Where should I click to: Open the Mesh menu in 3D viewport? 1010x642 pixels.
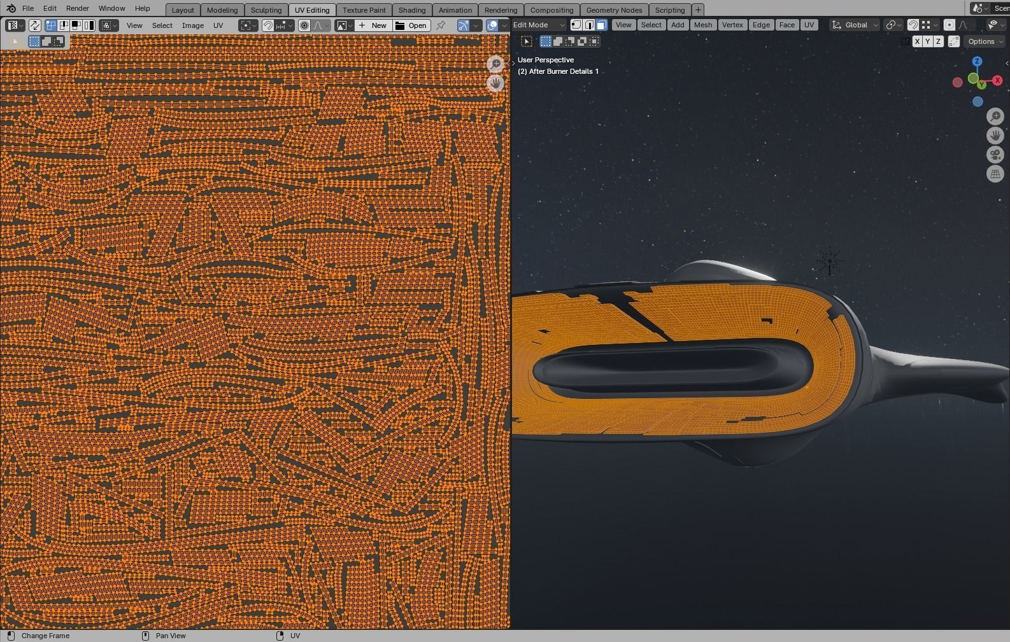(x=703, y=25)
